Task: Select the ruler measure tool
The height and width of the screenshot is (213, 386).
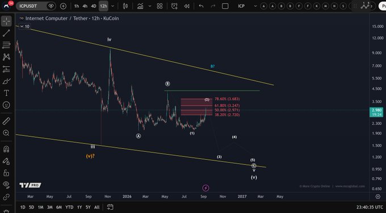Action: pyautogui.click(x=6, y=121)
